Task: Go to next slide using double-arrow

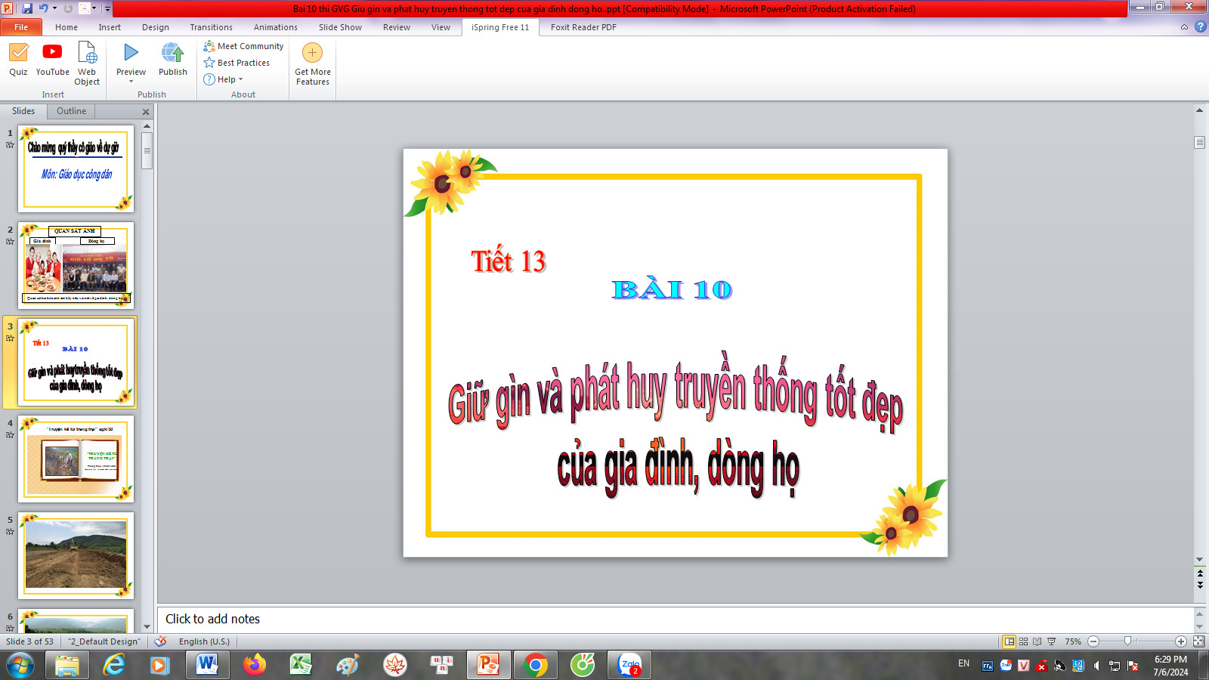Action: pos(1200,586)
